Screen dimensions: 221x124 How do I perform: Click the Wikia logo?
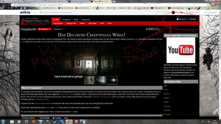coord(25,12)
